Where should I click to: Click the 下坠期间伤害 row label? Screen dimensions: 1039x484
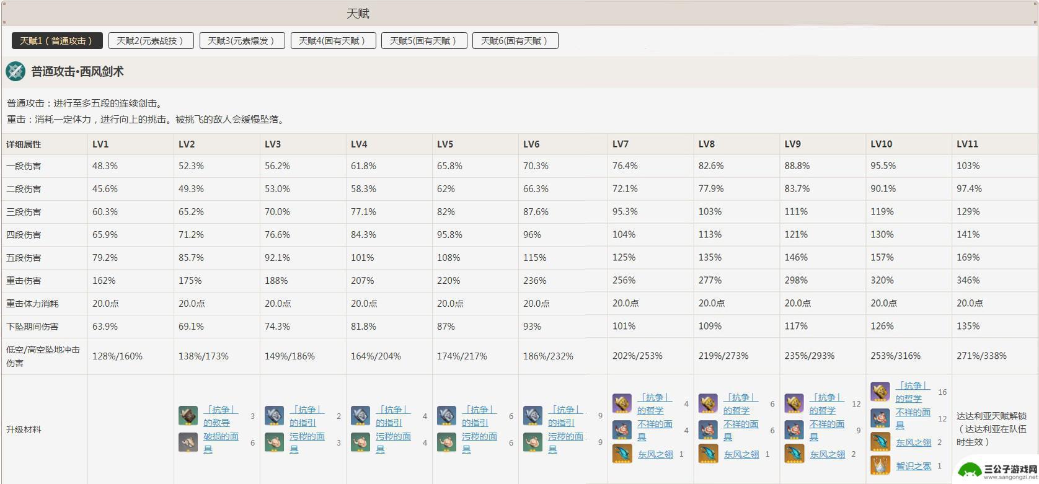(32, 327)
